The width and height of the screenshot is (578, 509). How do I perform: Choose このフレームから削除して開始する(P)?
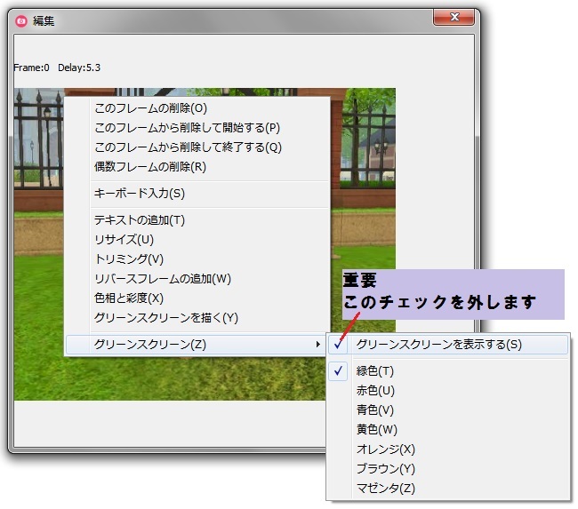pos(197,128)
